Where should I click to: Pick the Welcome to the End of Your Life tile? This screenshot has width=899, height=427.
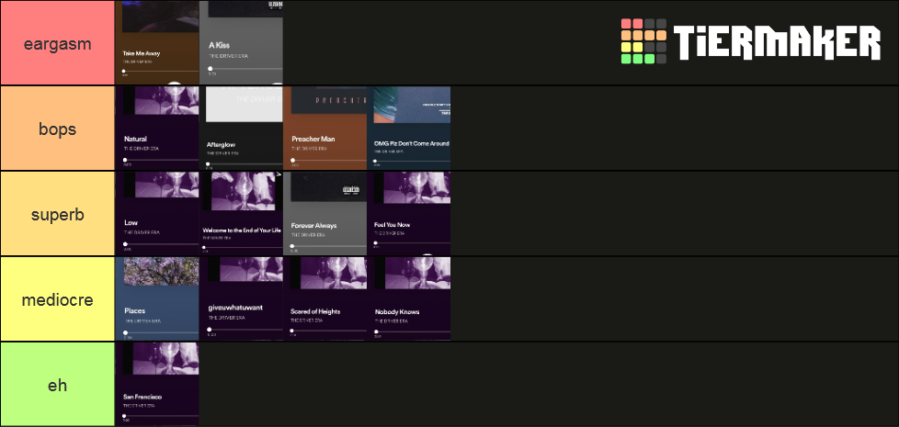coord(242,213)
